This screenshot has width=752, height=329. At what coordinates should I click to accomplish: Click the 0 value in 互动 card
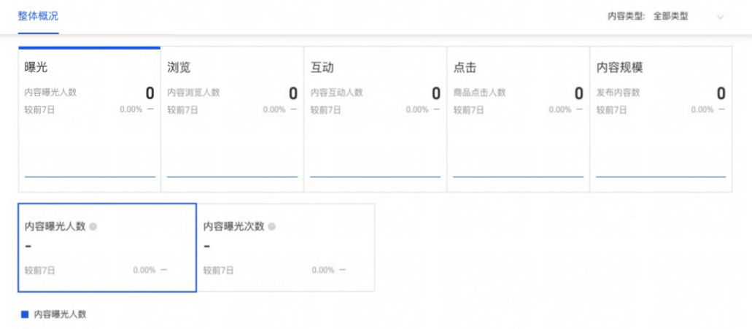(x=436, y=93)
